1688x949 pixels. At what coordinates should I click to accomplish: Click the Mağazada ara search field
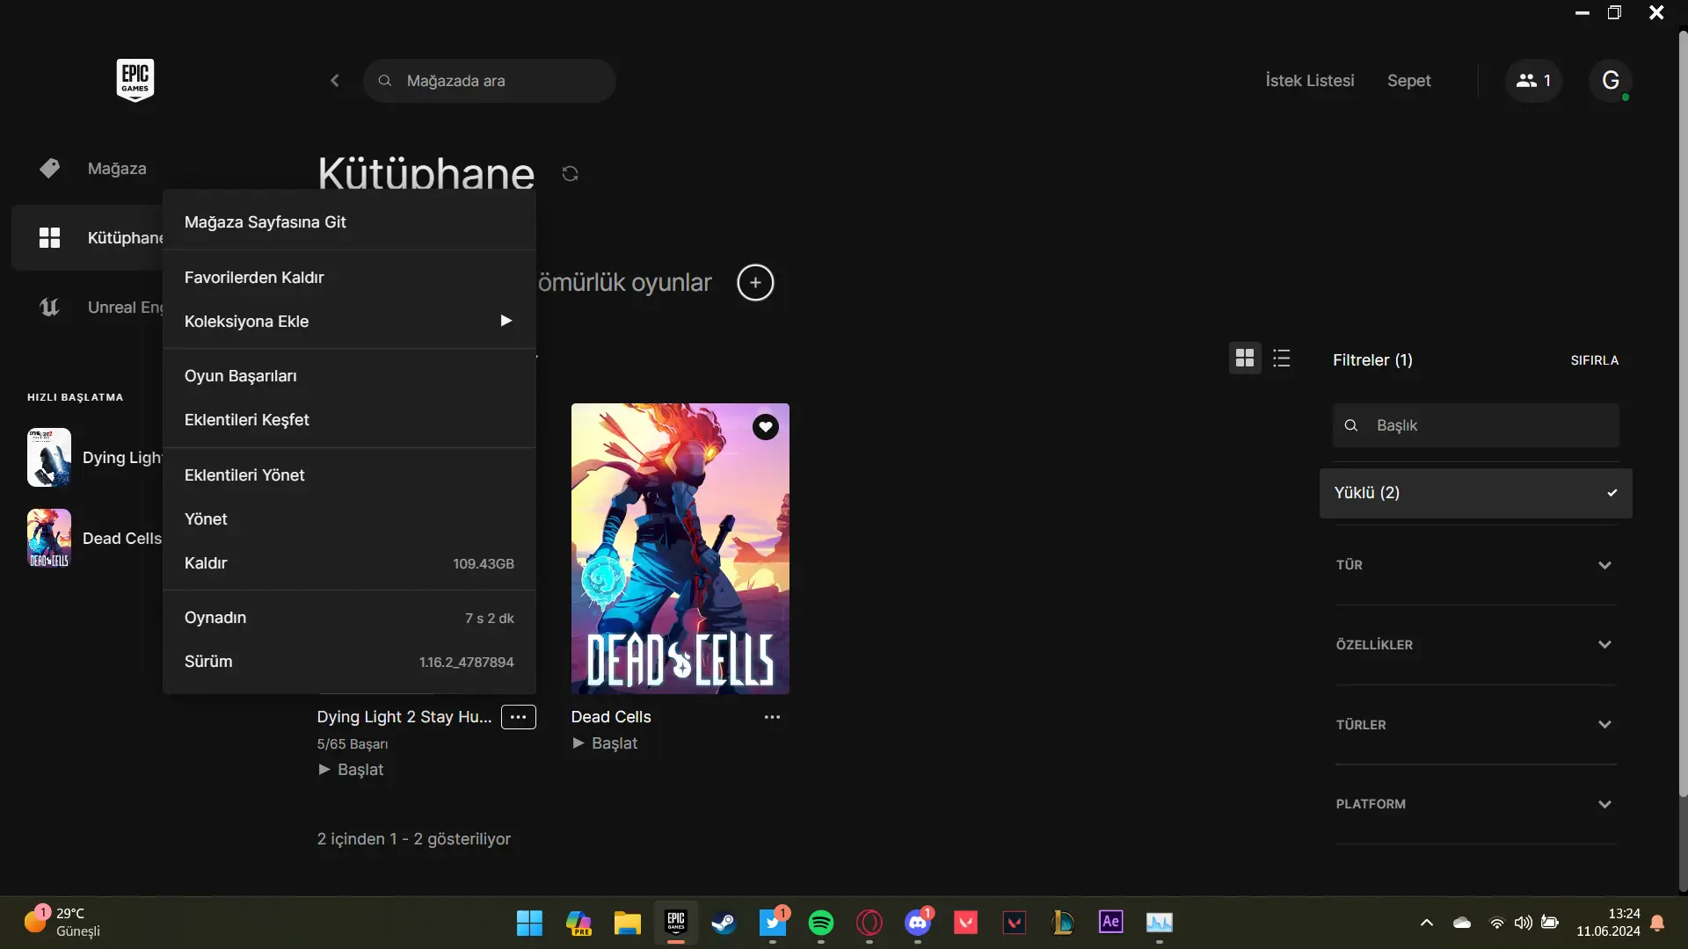[x=490, y=81]
